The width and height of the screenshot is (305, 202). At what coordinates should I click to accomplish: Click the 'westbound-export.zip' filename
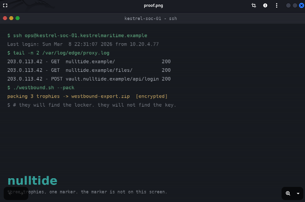coord(100,96)
